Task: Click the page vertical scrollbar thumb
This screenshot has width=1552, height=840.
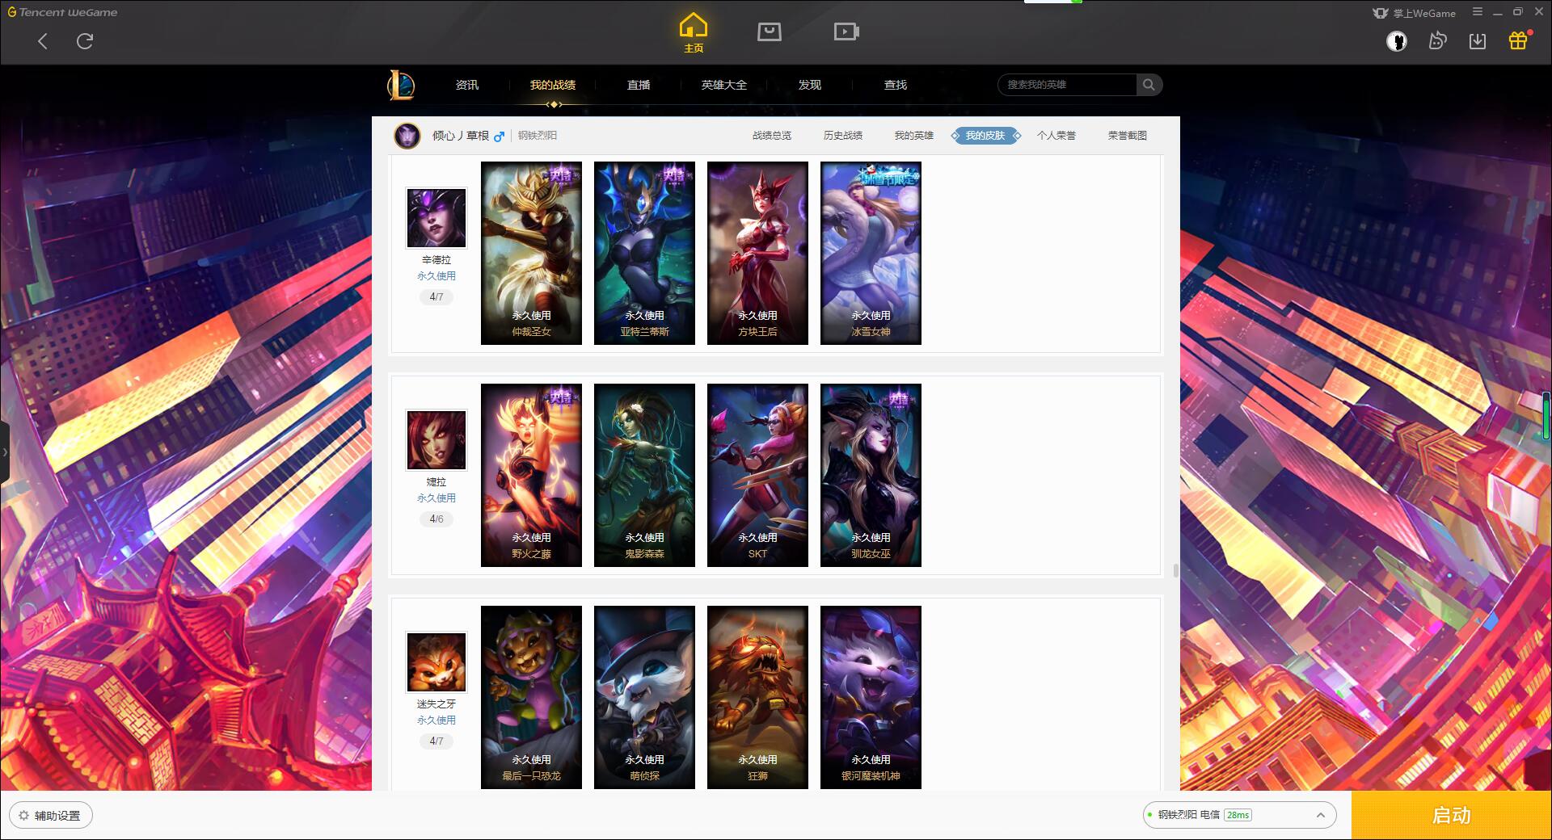Action: (1175, 570)
